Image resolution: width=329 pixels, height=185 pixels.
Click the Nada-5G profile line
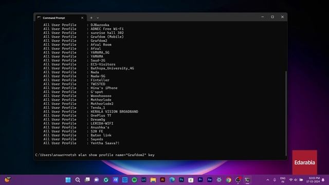pos(74,76)
